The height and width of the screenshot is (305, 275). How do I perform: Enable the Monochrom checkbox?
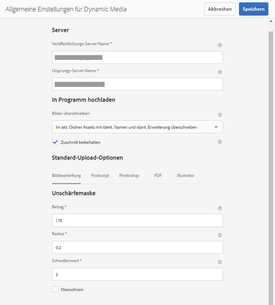55,289
